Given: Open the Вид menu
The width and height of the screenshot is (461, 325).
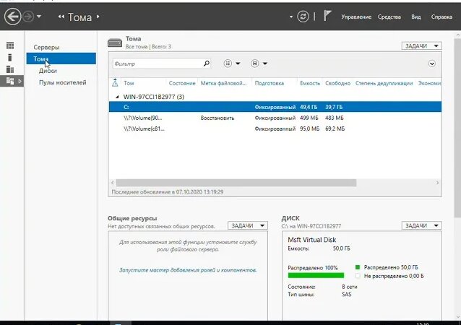Looking at the screenshot, I should [415, 17].
